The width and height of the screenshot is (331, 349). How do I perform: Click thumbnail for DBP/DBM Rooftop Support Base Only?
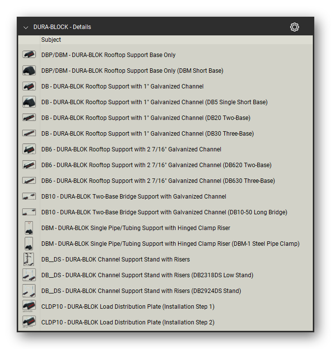pos(29,55)
